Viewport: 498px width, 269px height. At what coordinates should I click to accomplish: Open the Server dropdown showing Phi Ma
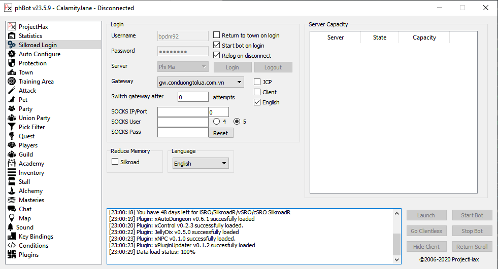click(x=204, y=67)
